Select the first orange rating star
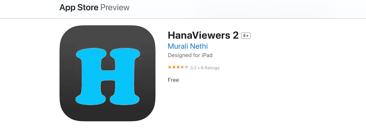Image resolution: width=366 pixels, height=133 pixels. click(x=170, y=67)
